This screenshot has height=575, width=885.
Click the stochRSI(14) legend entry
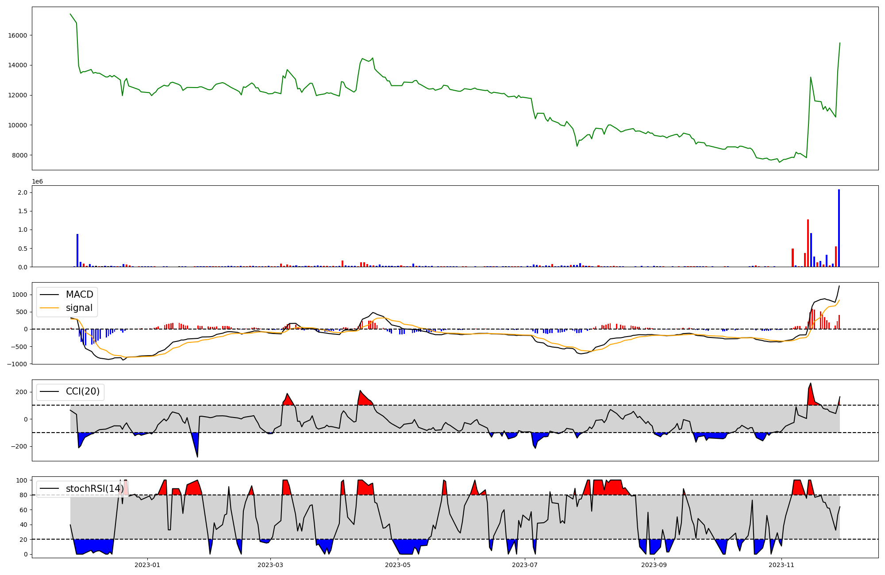tap(94, 489)
